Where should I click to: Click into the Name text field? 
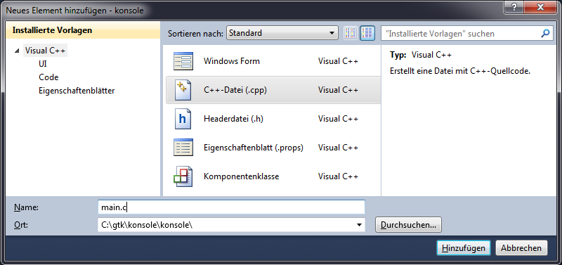pyautogui.click(x=231, y=207)
